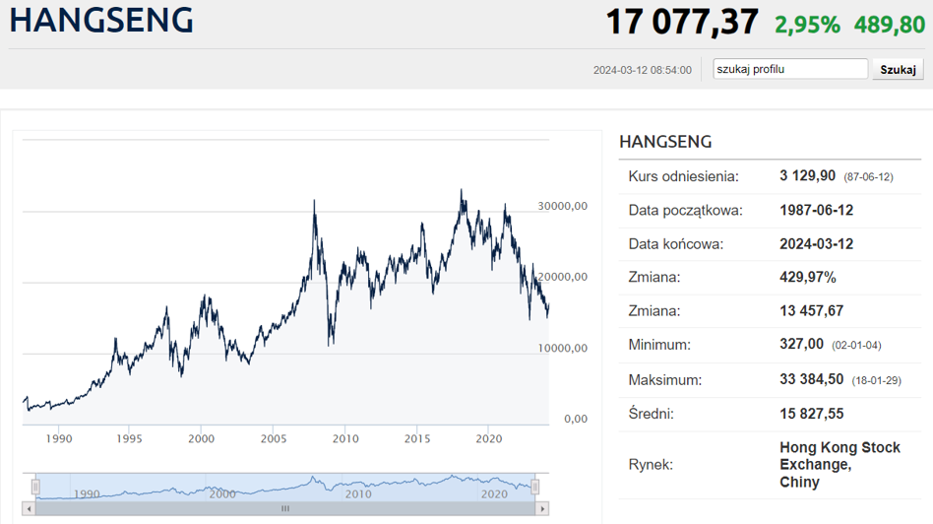
Task: Click the 20000,00 y-axis label
Action: (562, 277)
